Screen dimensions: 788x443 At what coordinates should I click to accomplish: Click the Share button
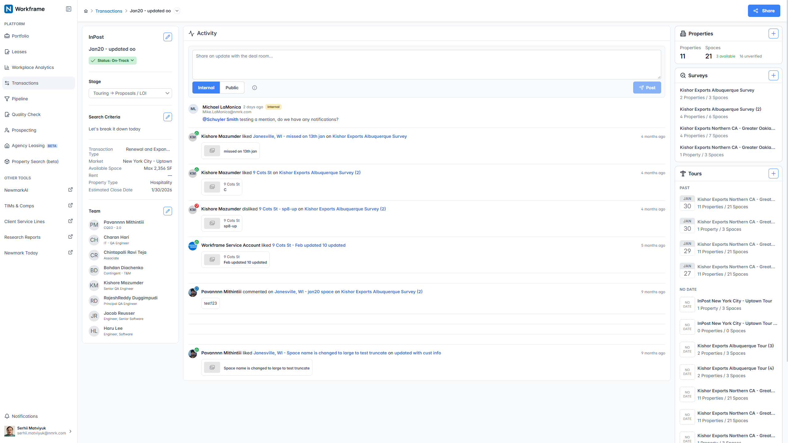[764, 11]
